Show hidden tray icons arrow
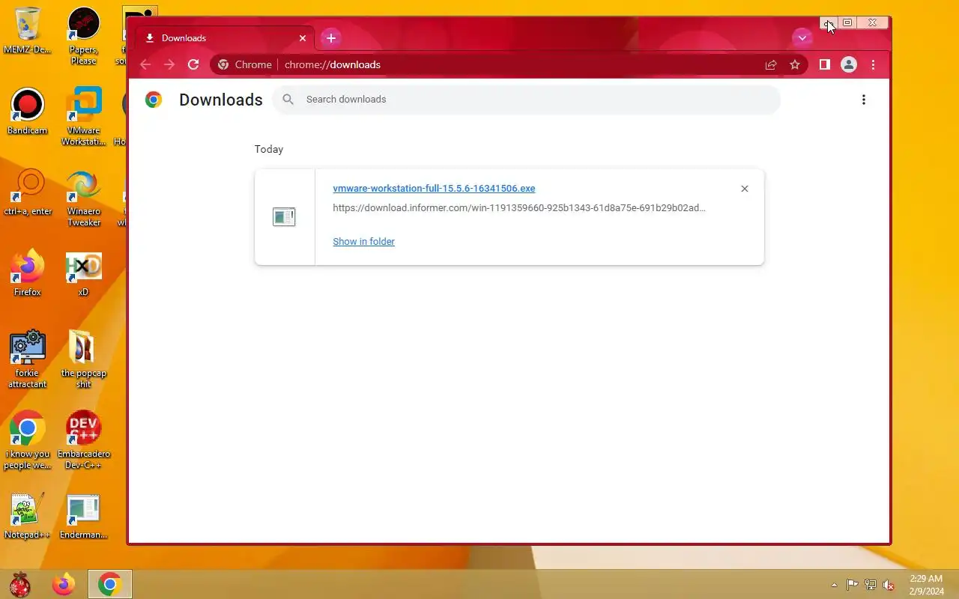959x599 pixels. tap(835, 585)
